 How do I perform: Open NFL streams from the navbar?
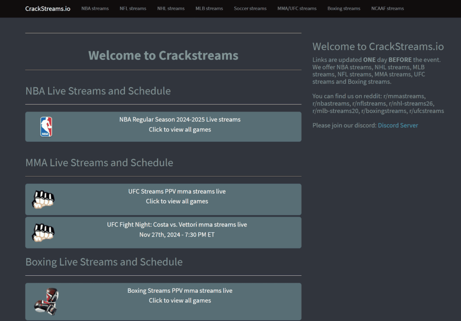tap(133, 9)
